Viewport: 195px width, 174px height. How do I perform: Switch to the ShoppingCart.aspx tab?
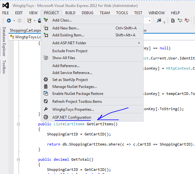(x=25, y=30)
